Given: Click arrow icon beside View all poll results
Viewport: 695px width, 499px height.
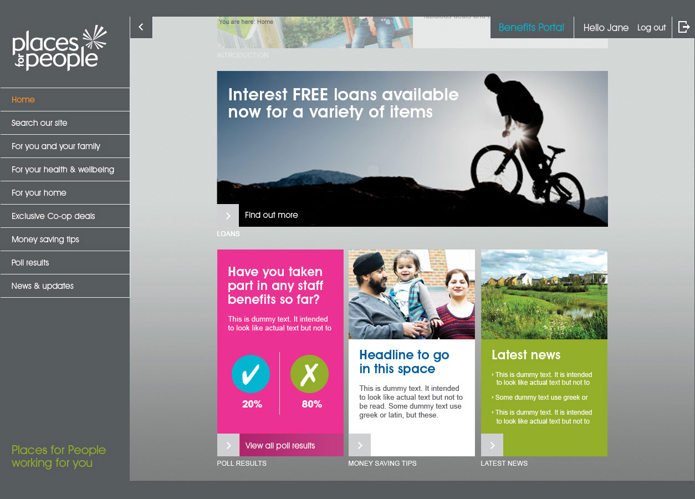Looking at the screenshot, I should [x=228, y=445].
